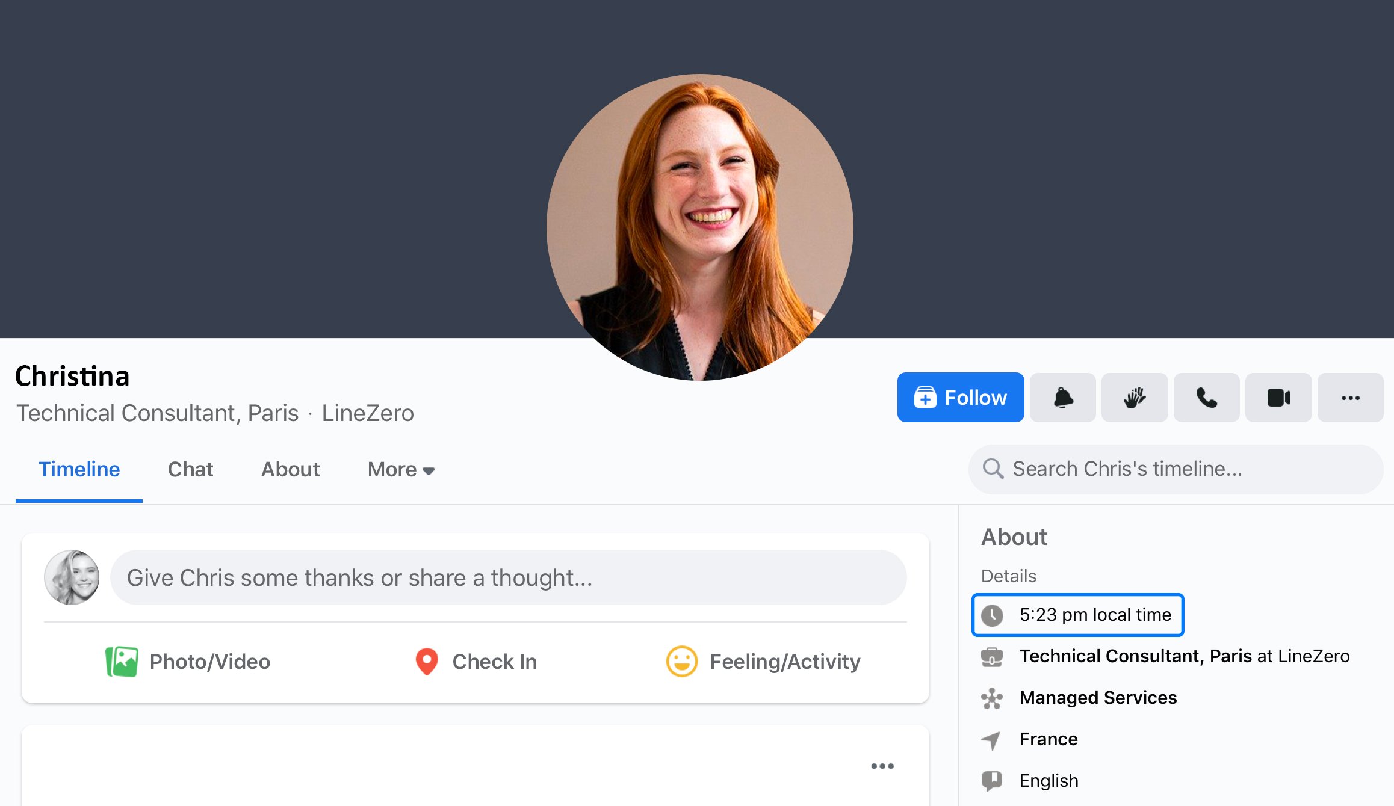Expand the Chat section
Viewport: 1394px width, 806px height.
pos(190,469)
